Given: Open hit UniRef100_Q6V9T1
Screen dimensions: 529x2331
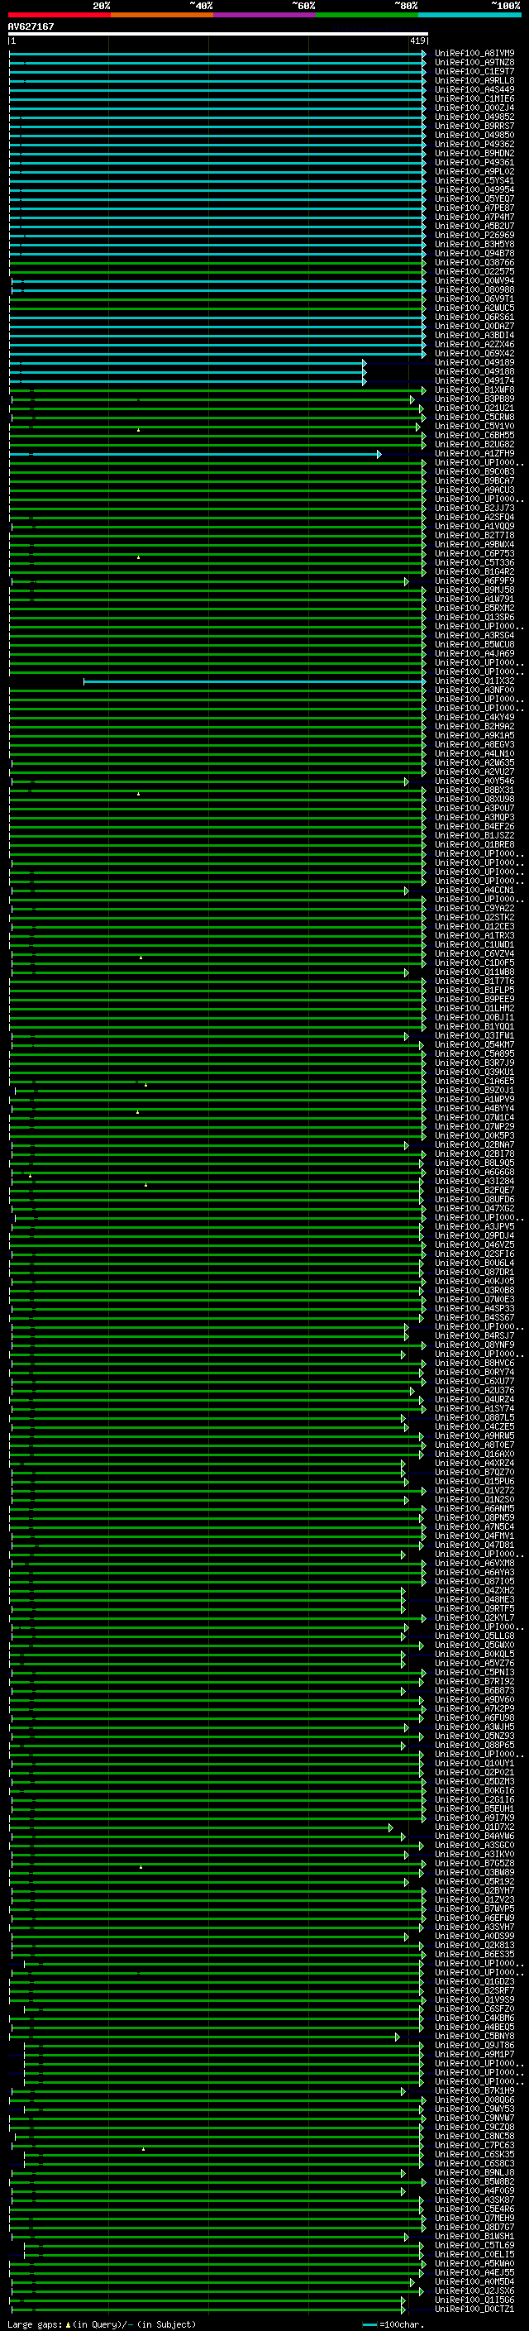Looking at the screenshot, I should pyautogui.click(x=474, y=299).
